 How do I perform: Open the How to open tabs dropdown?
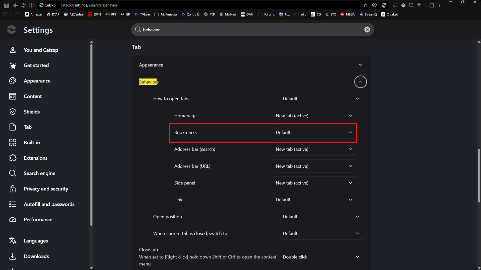(x=322, y=98)
